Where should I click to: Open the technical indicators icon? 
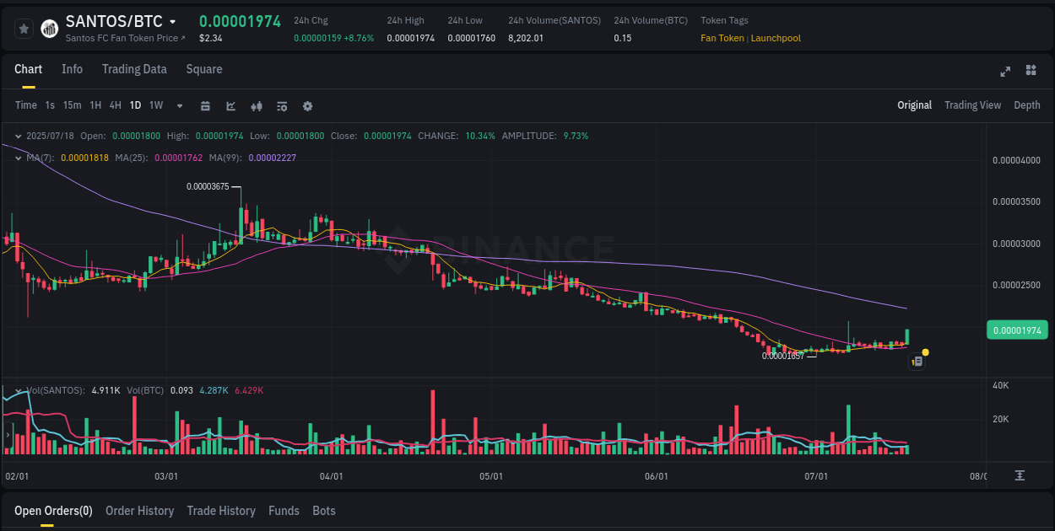230,106
